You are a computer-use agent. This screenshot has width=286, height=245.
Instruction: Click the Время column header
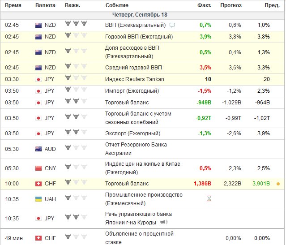click(x=13, y=5)
